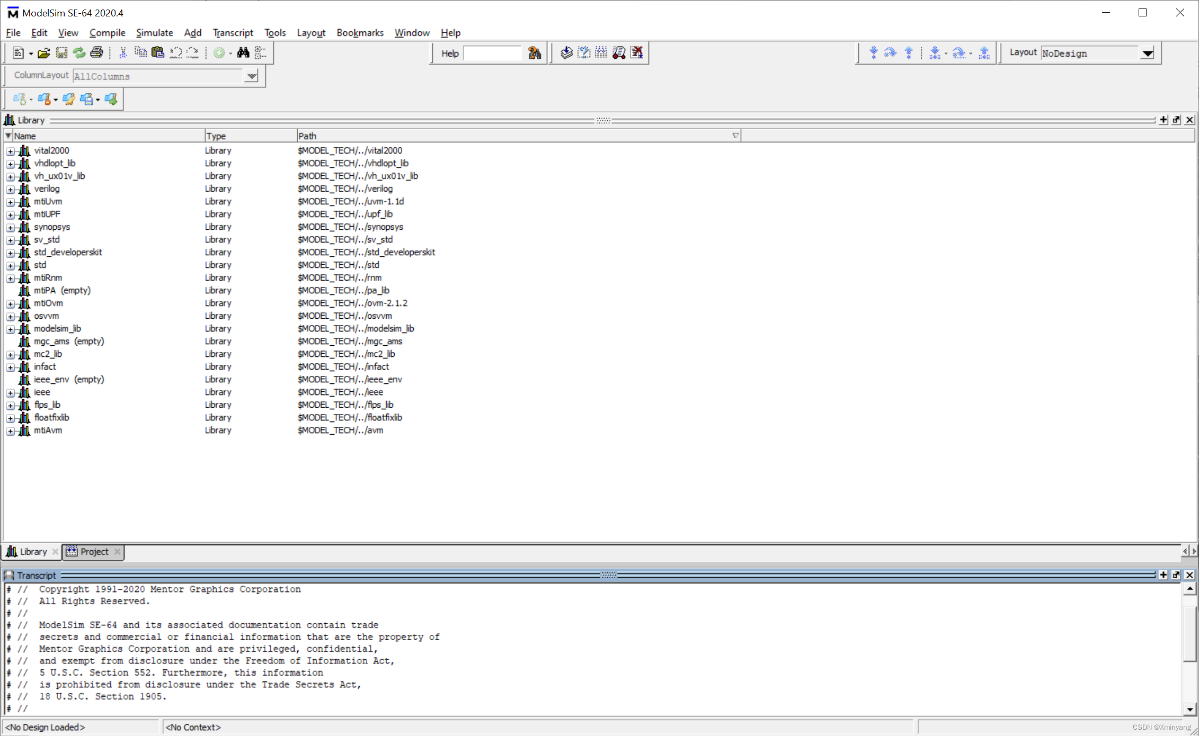
Task: Close the Project tab
Action: (118, 552)
